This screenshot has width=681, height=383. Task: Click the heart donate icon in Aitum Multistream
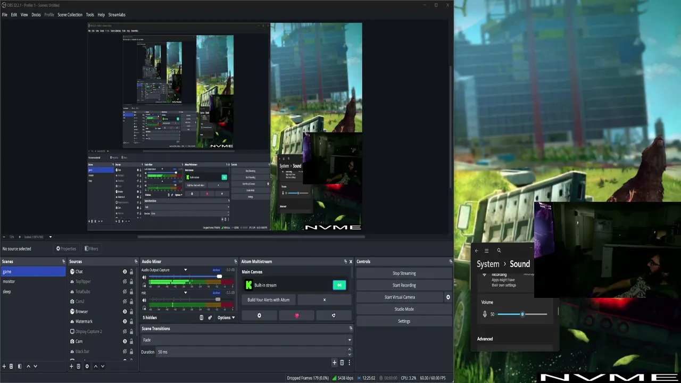pyautogui.click(x=296, y=315)
